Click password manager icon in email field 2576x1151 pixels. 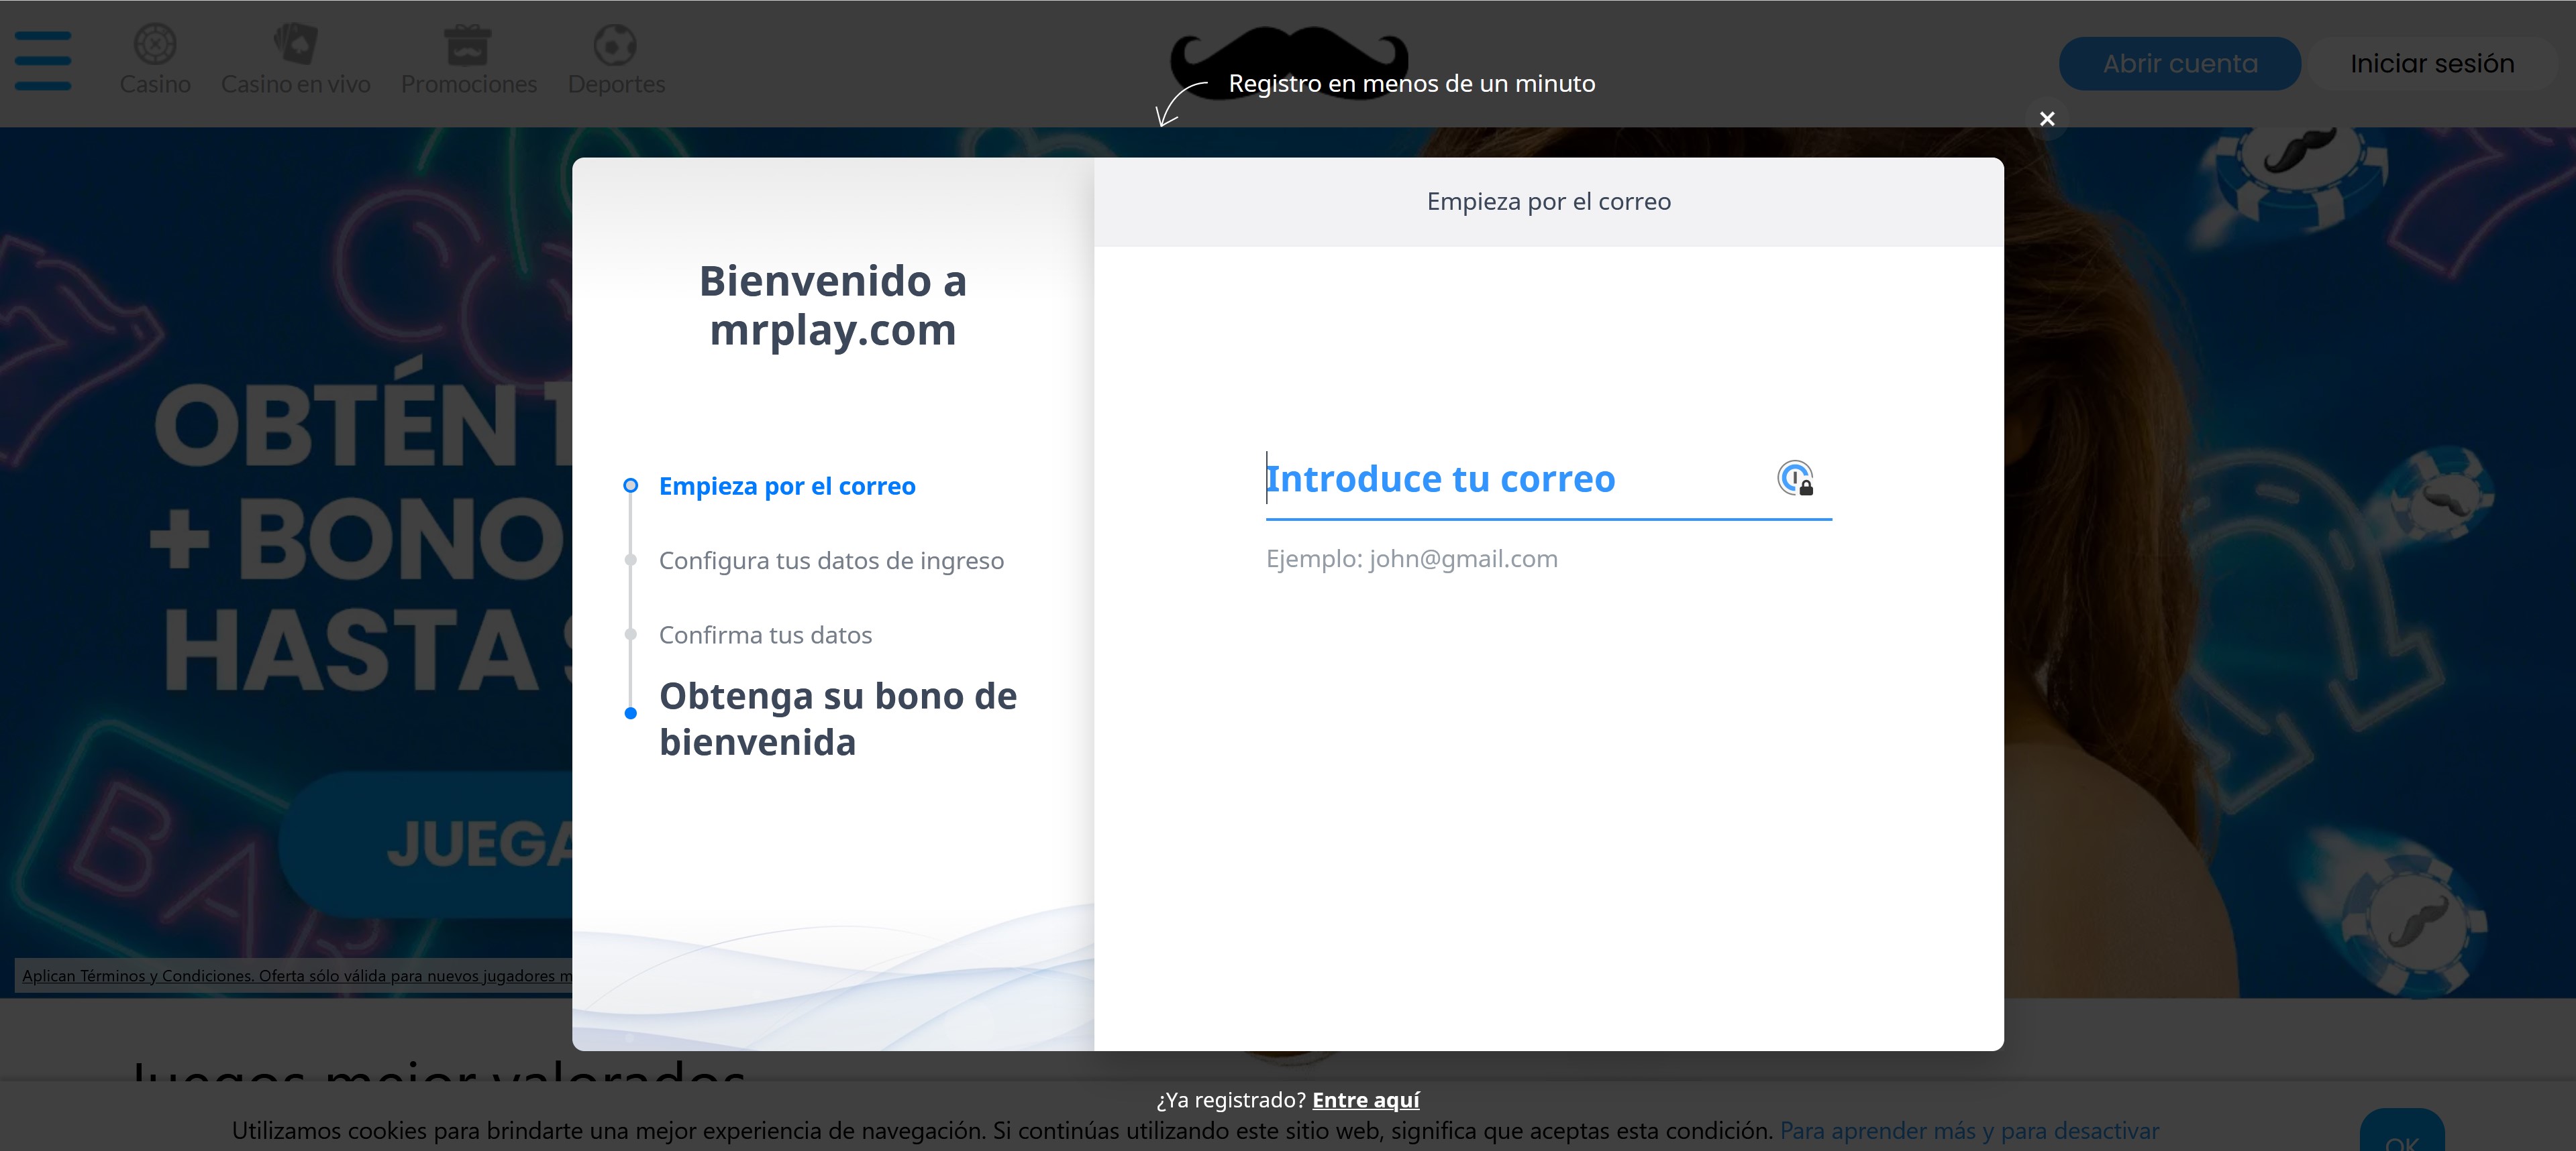[1795, 479]
